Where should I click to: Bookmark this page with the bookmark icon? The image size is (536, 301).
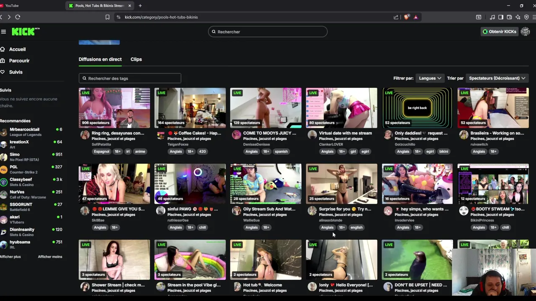108,17
